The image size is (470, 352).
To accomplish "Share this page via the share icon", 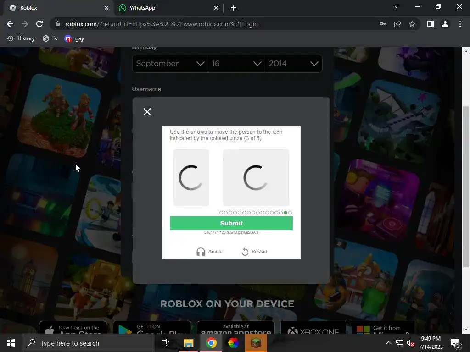I will (x=397, y=24).
